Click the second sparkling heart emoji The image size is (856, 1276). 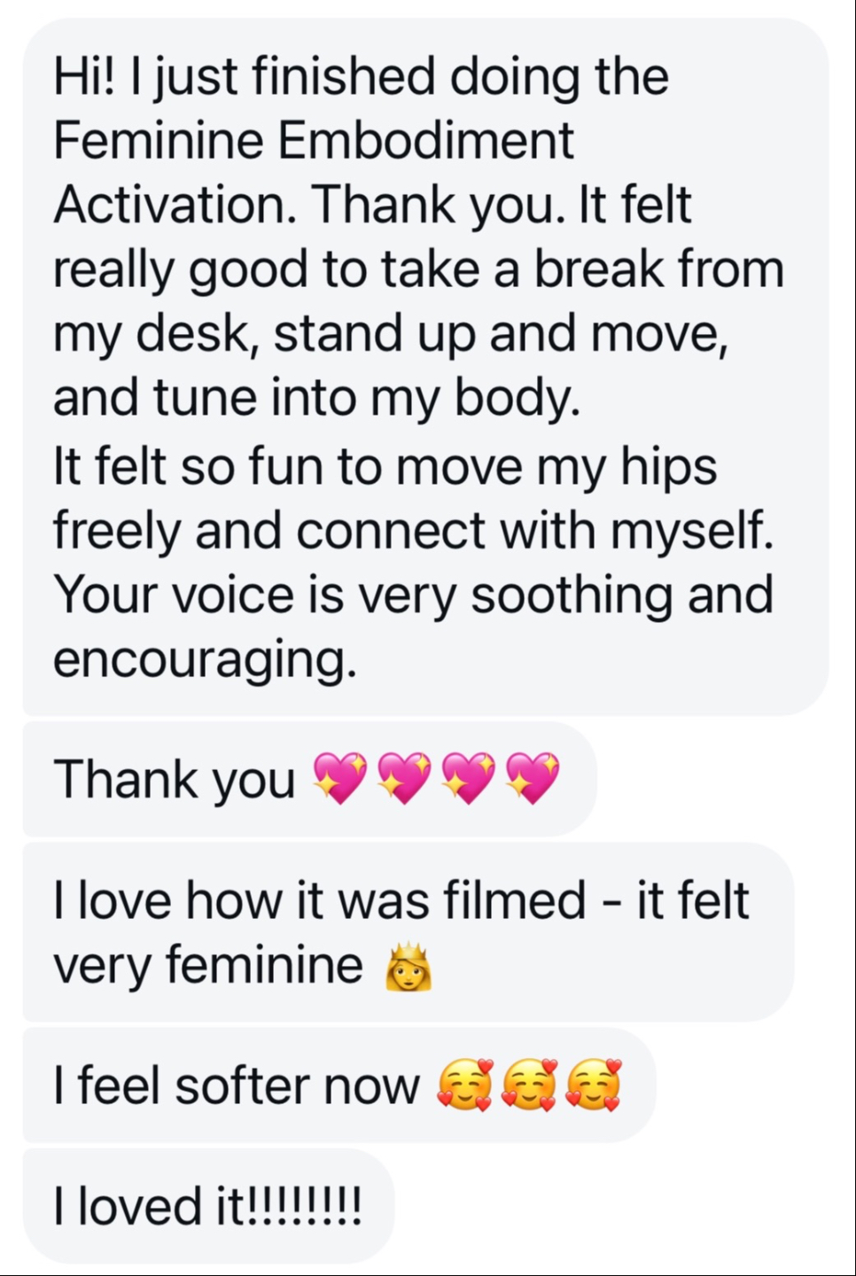coord(405,778)
